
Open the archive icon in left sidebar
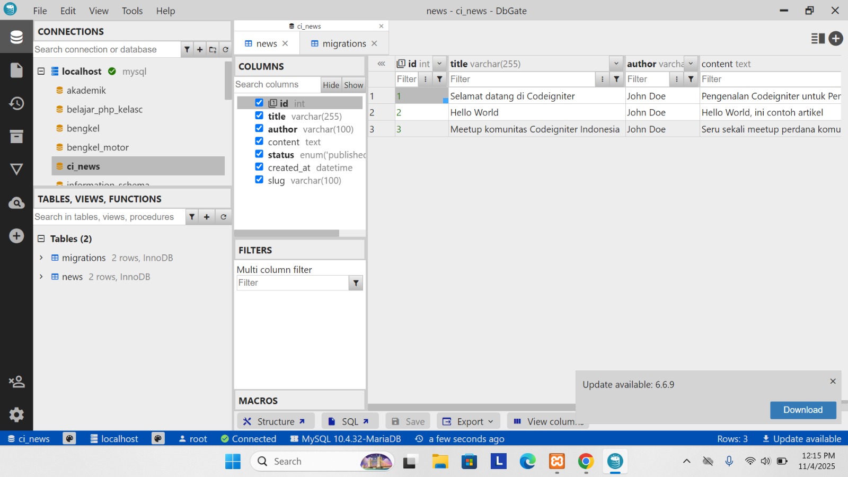(16, 136)
